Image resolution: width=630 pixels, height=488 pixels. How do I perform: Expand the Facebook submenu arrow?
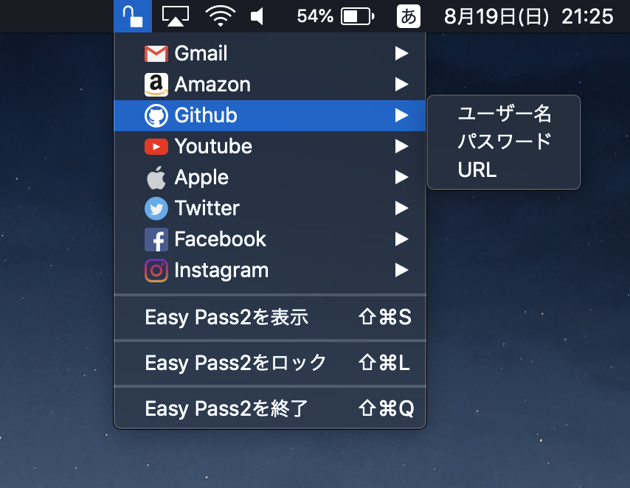tap(402, 239)
